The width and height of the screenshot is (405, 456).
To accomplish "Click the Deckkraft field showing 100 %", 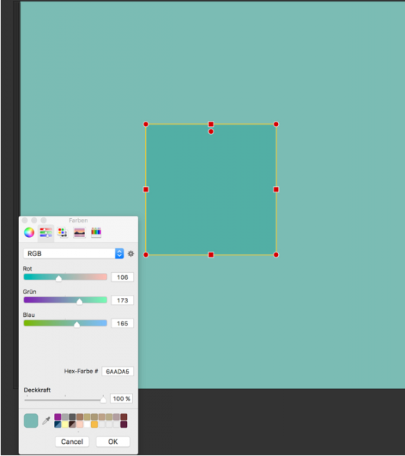I will 122,398.
